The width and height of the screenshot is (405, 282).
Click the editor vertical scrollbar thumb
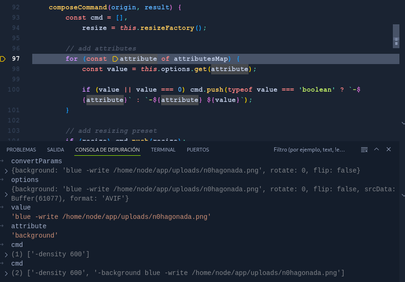click(x=396, y=36)
